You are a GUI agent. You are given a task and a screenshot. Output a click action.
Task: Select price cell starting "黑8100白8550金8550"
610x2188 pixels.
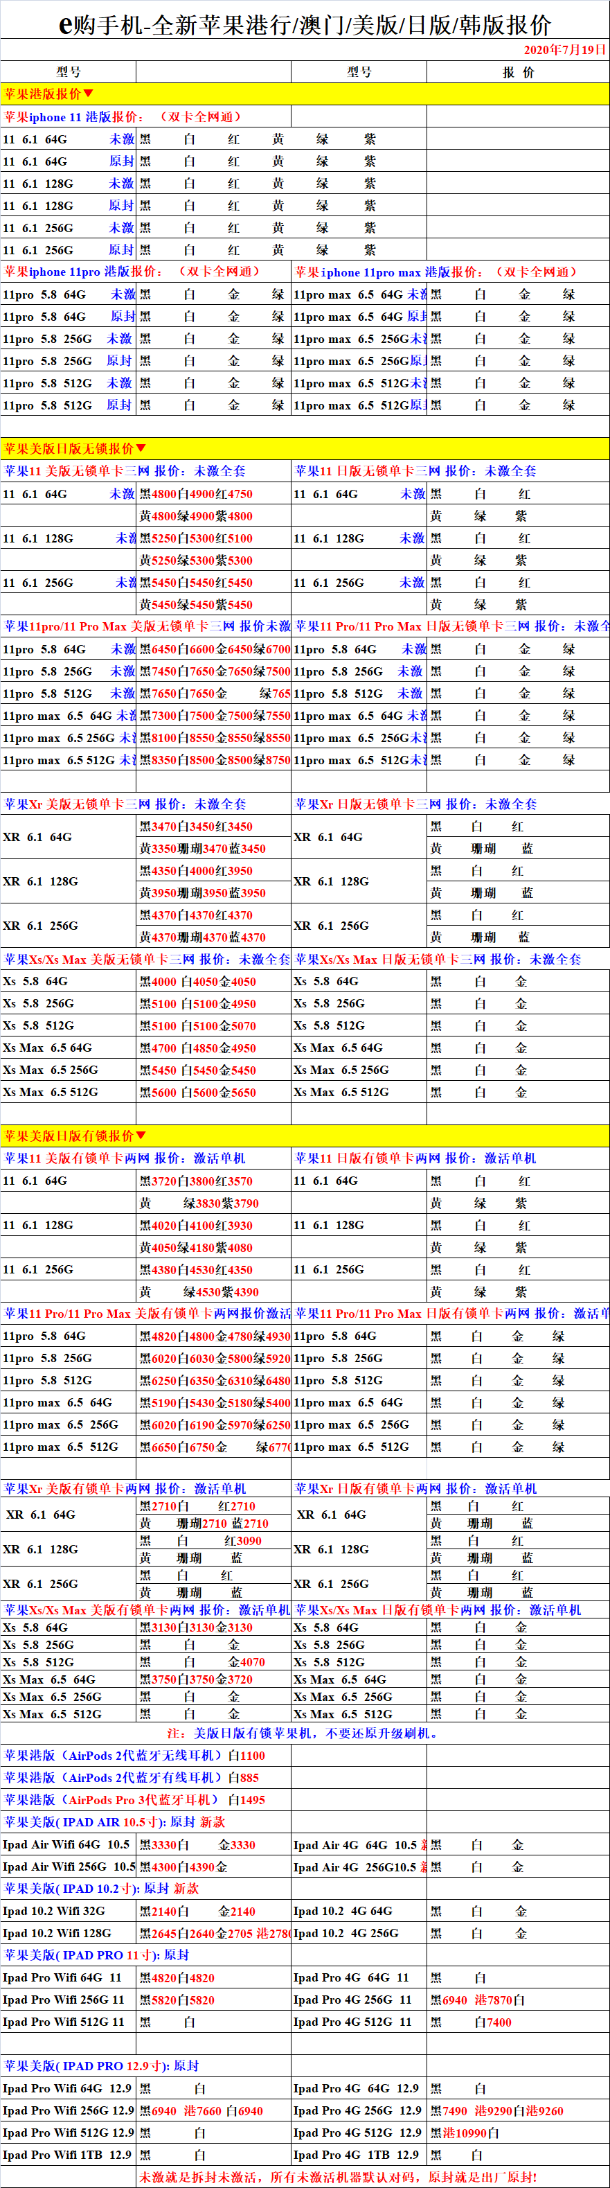(x=215, y=738)
